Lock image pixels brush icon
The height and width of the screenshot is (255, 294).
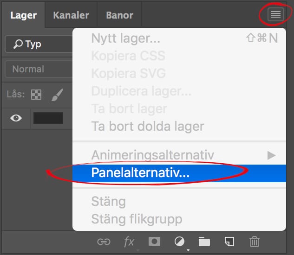pyautogui.click(x=57, y=95)
